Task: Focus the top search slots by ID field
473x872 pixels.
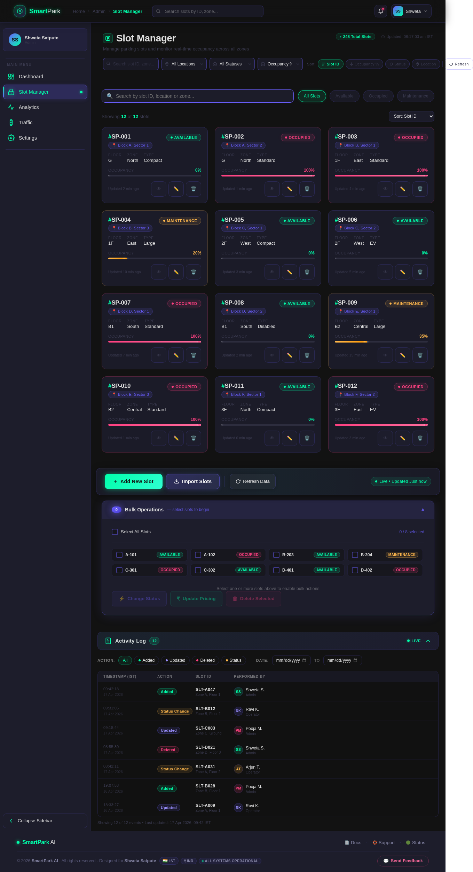Action: pos(208,11)
